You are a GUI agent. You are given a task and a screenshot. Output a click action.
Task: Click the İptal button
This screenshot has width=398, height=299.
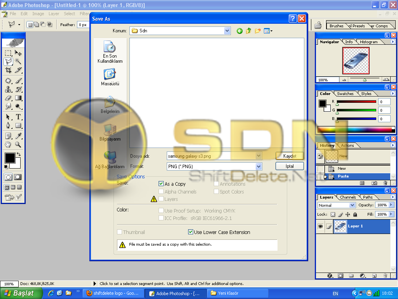290,166
